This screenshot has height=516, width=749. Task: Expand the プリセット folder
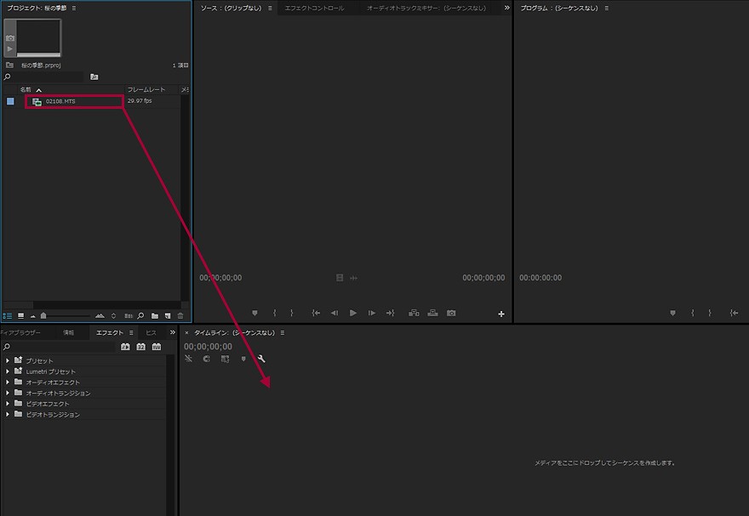[x=7, y=360]
